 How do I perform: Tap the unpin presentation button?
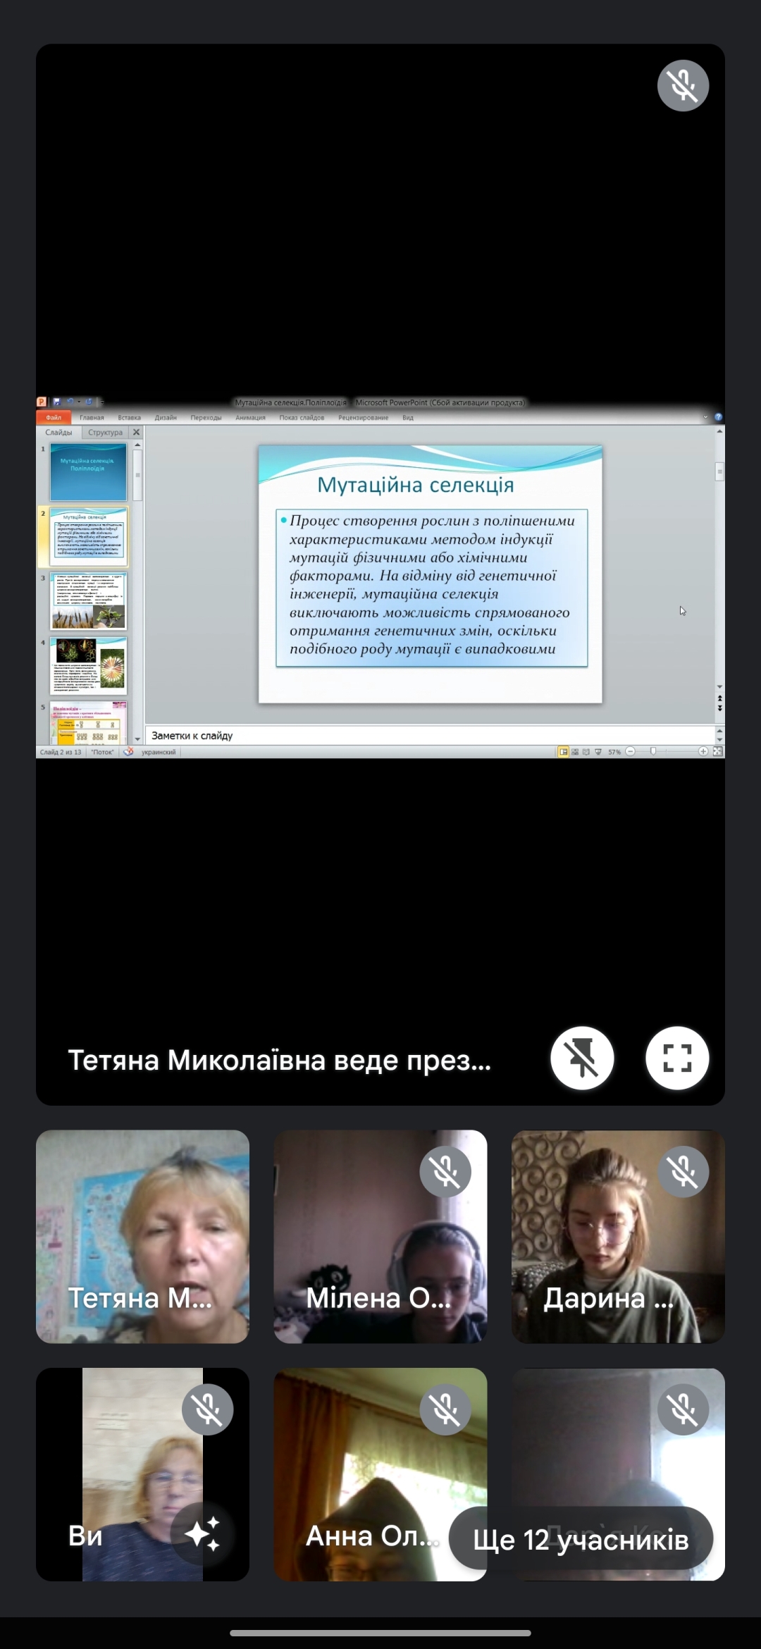pyautogui.click(x=582, y=1058)
